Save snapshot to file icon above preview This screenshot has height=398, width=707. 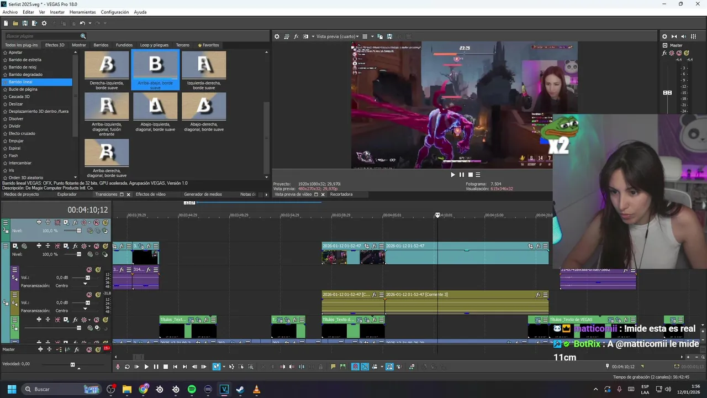pyautogui.click(x=389, y=36)
